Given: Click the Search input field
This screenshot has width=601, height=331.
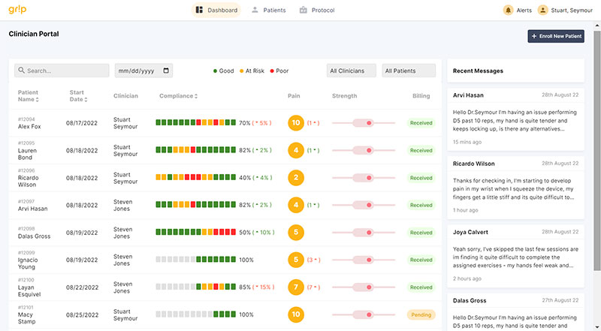Looking at the screenshot, I should coord(62,71).
